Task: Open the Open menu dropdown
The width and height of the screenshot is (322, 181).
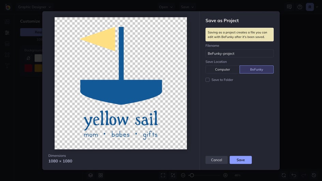Action: [x=166, y=7]
